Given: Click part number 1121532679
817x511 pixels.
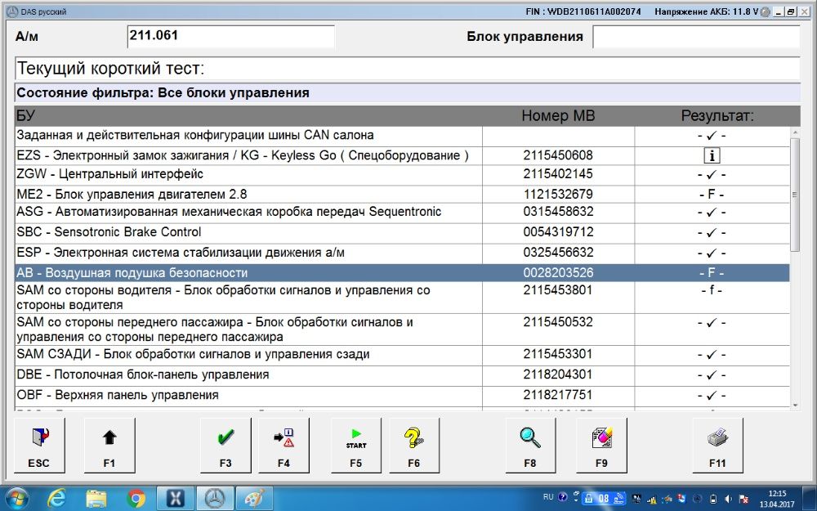Looking at the screenshot, I should point(558,194).
